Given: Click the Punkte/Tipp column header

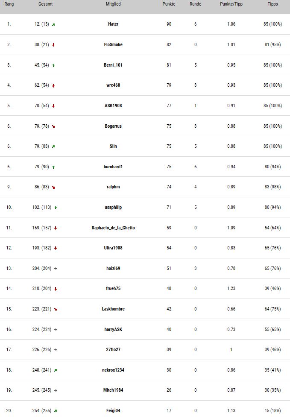Looking at the screenshot, I should (231, 4).
